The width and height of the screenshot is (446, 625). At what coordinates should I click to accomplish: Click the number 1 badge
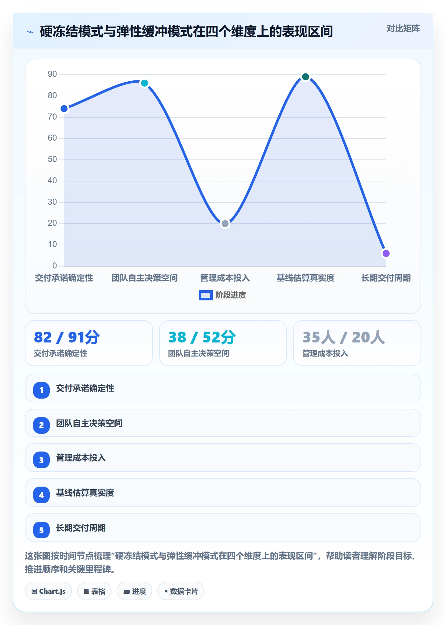pos(41,390)
